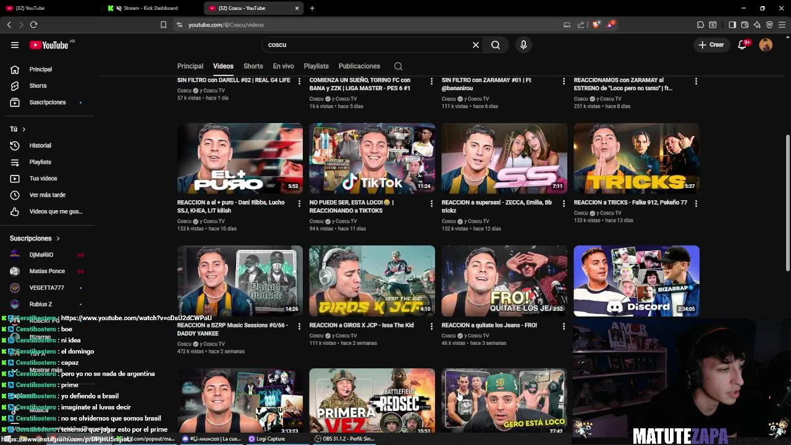Viewport: 791px width, 445px height.
Task: Play the EL + PURO thumbnail video
Action: 240,158
